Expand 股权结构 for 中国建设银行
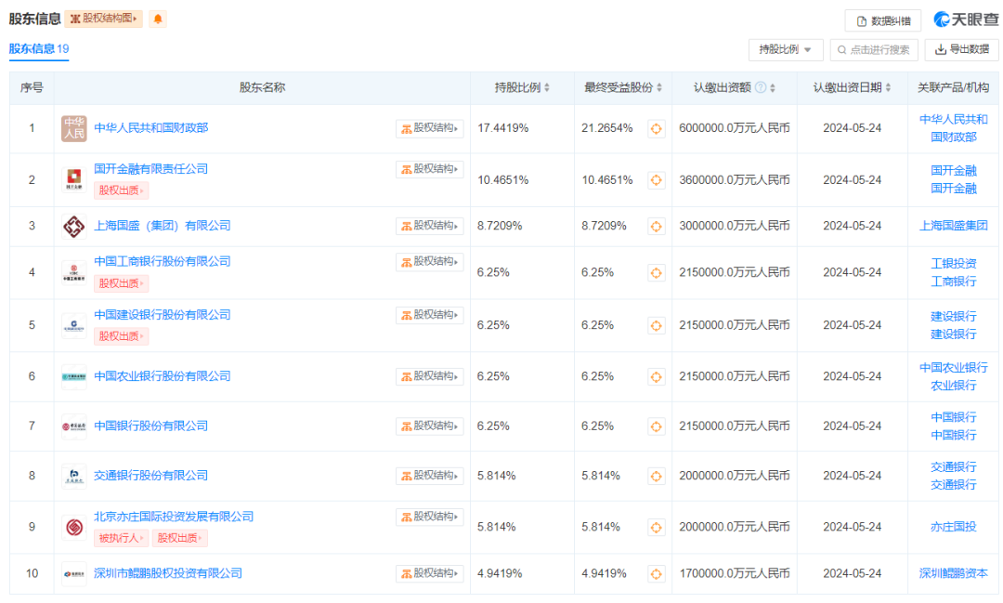 (429, 315)
